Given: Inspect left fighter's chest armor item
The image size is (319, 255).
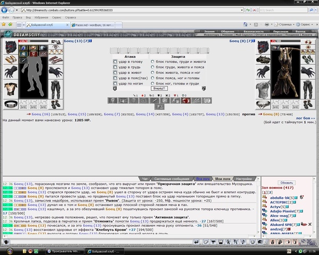Looking at the screenshot, I should click(x=11, y=89).
